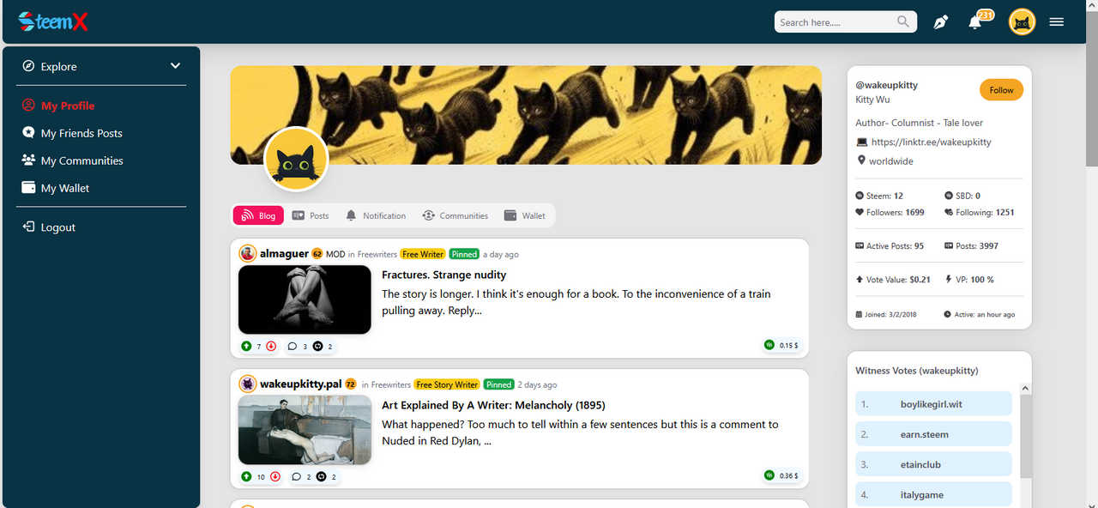Screen dimensions: 1098x508
Task: Click the Active Posts: 95 stat
Action: point(890,245)
